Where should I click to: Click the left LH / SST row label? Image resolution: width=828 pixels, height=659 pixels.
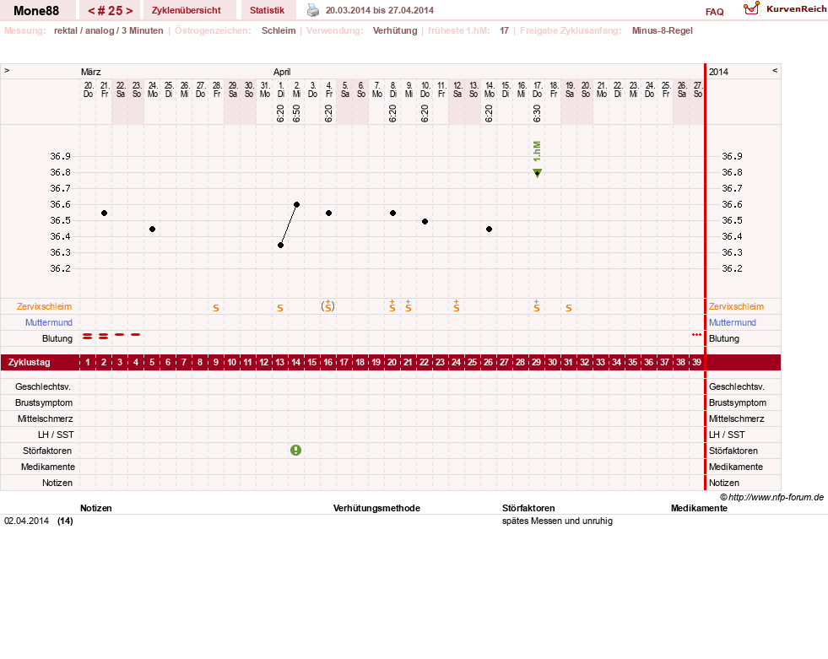(x=56, y=435)
